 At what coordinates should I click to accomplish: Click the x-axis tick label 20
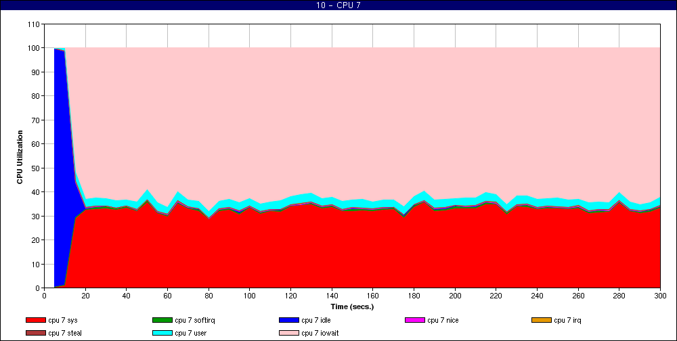85,296
